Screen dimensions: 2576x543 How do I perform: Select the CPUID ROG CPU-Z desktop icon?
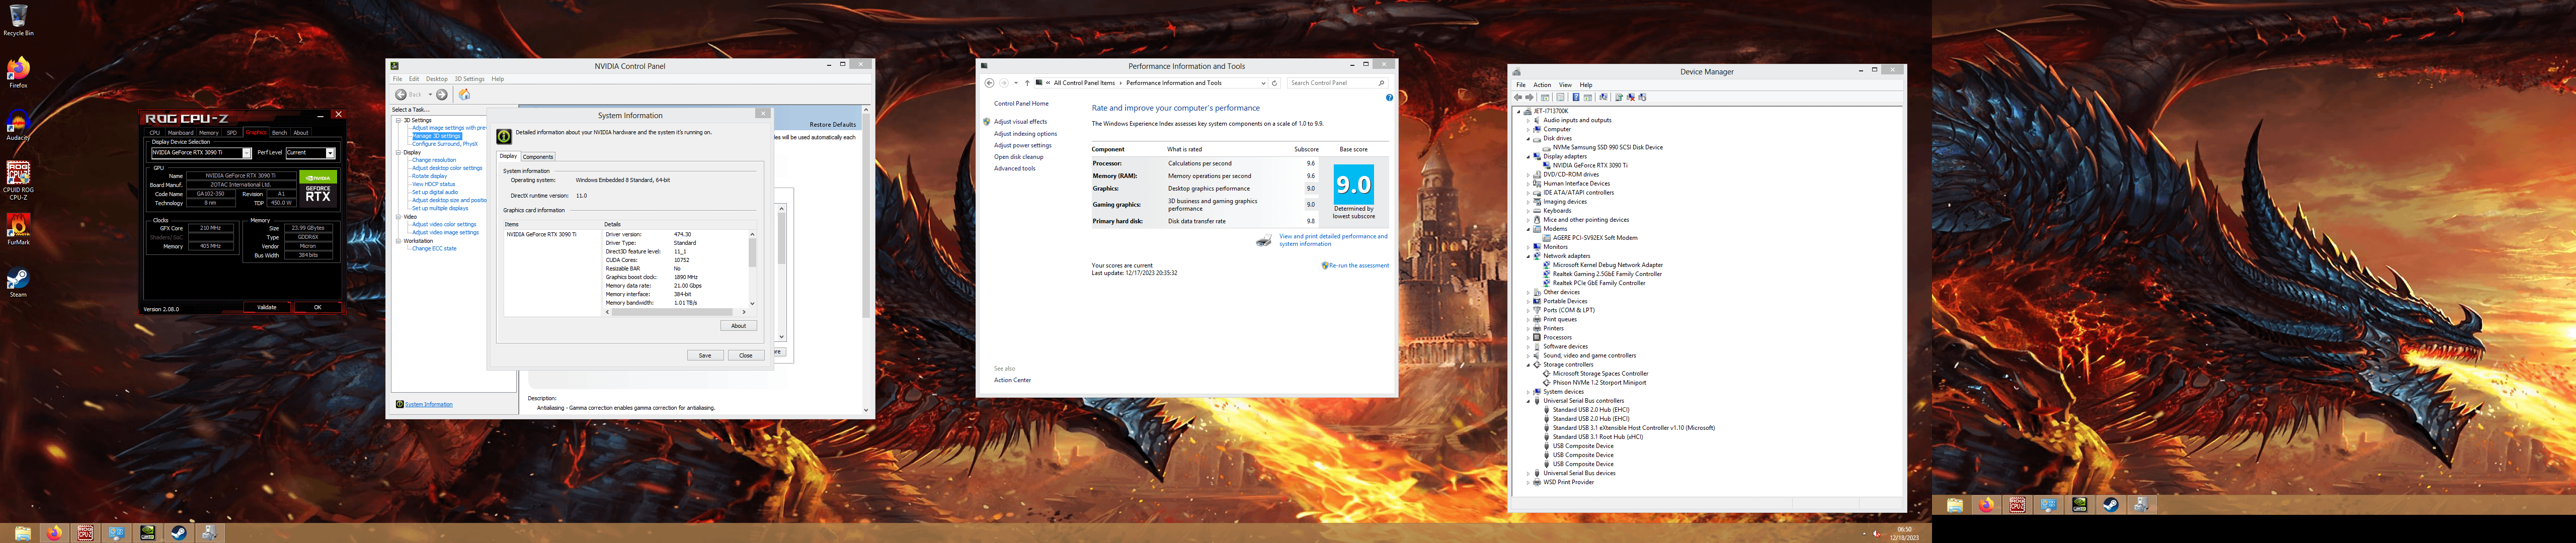coord(18,180)
